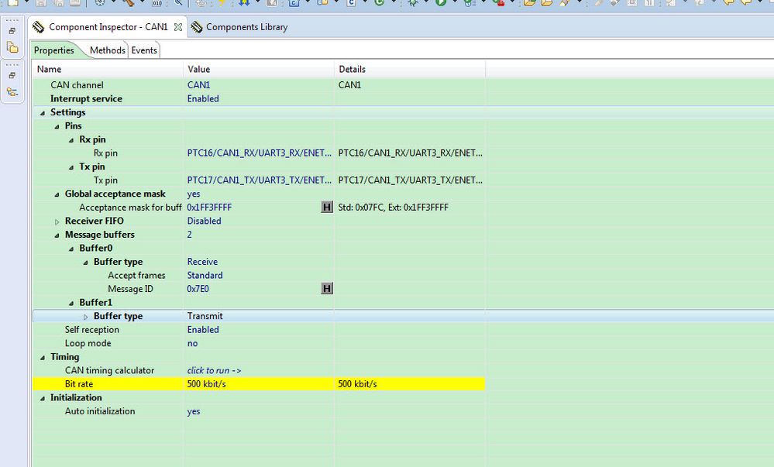Click the H hex button for Message ID
Screen dimensions: 774x467
(x=327, y=288)
